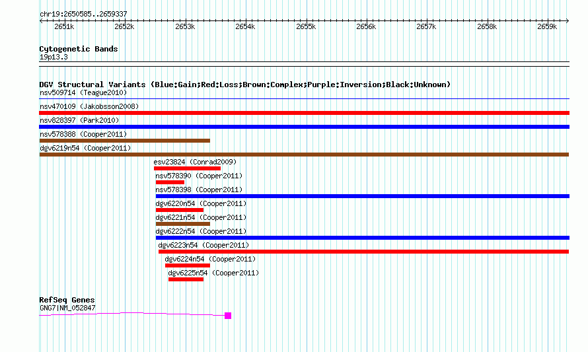Open variant dgv6223n54 (Cooper2011) label
Viewport: 588px width, 352px height.
coord(203,245)
